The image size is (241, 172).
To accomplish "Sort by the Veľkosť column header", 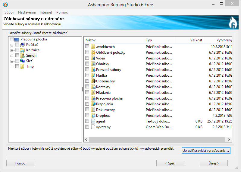I will pyautogui.click(x=189, y=40).
